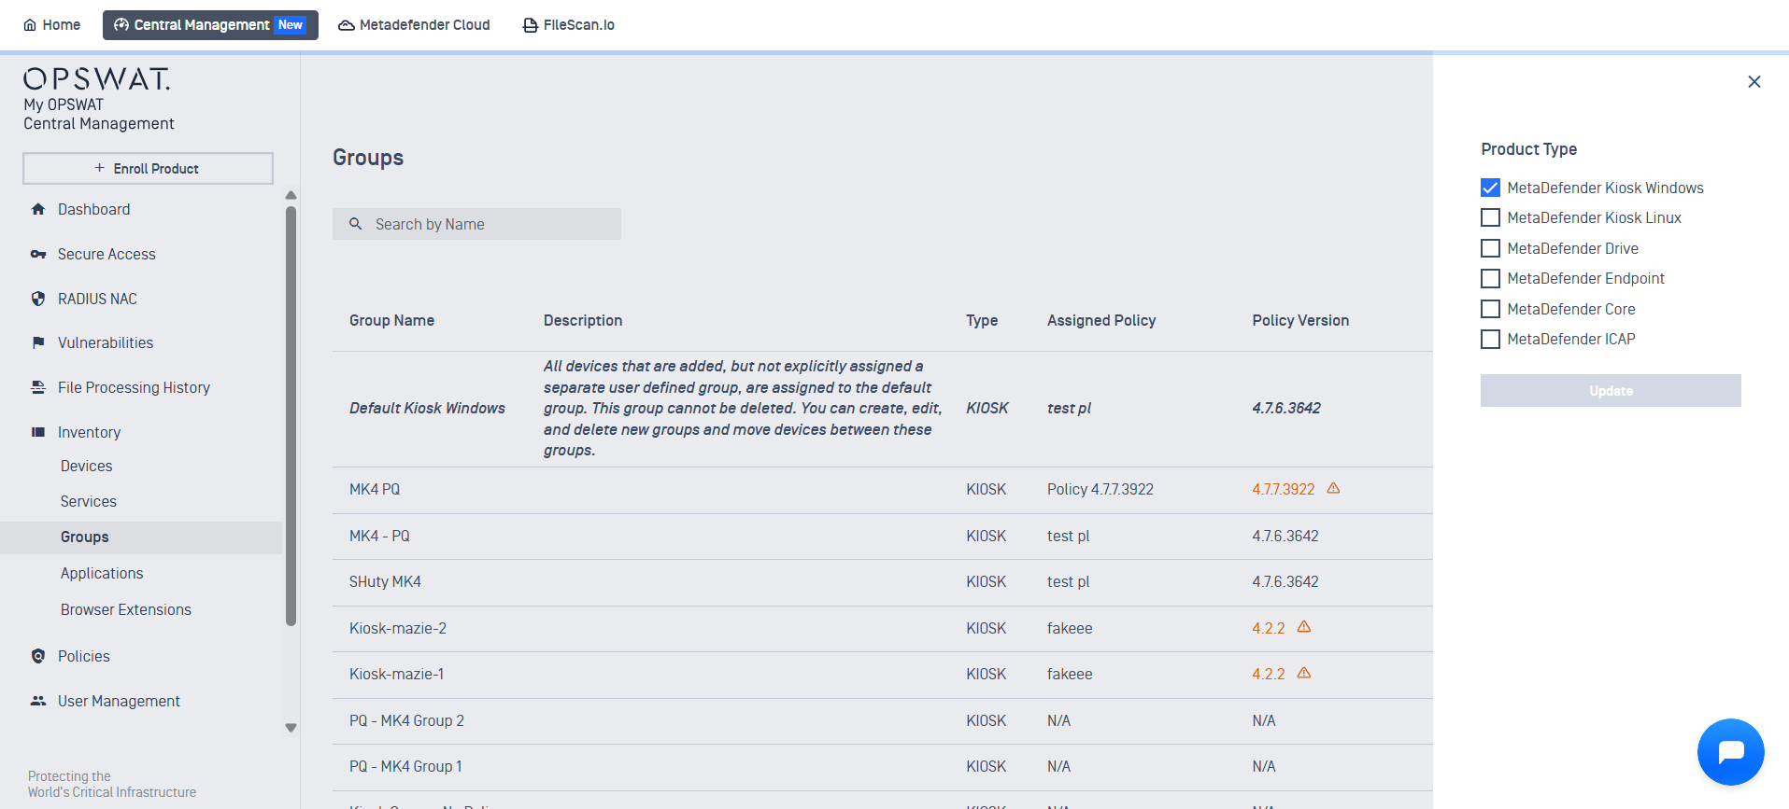Switch to Metadefender Cloud
Viewport: 1789px width, 809px height.
pos(414,25)
